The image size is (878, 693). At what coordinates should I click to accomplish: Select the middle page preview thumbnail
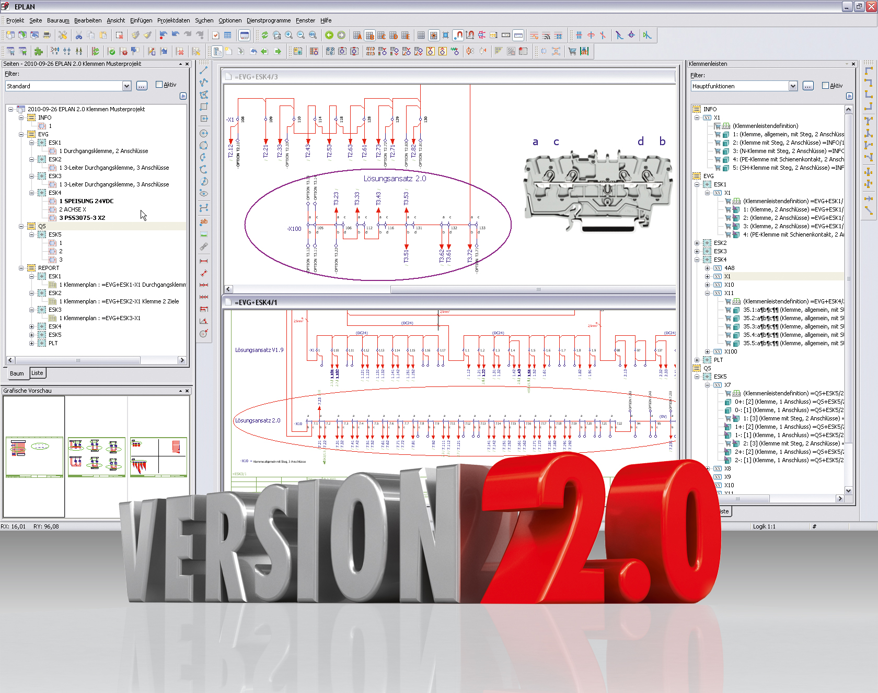tap(97, 457)
